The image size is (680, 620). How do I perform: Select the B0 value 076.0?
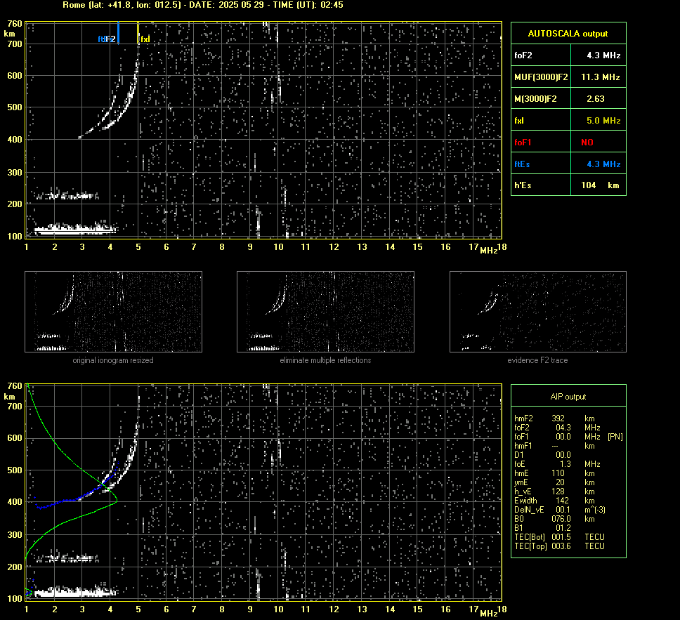561,519
